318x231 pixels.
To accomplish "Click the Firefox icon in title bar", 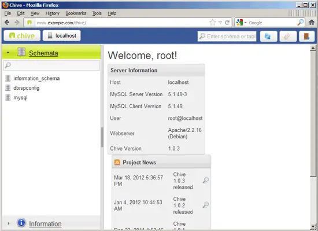I will [5, 5].
